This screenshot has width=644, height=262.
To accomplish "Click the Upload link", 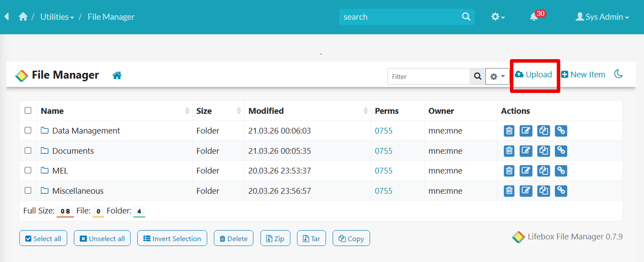I will [x=533, y=75].
